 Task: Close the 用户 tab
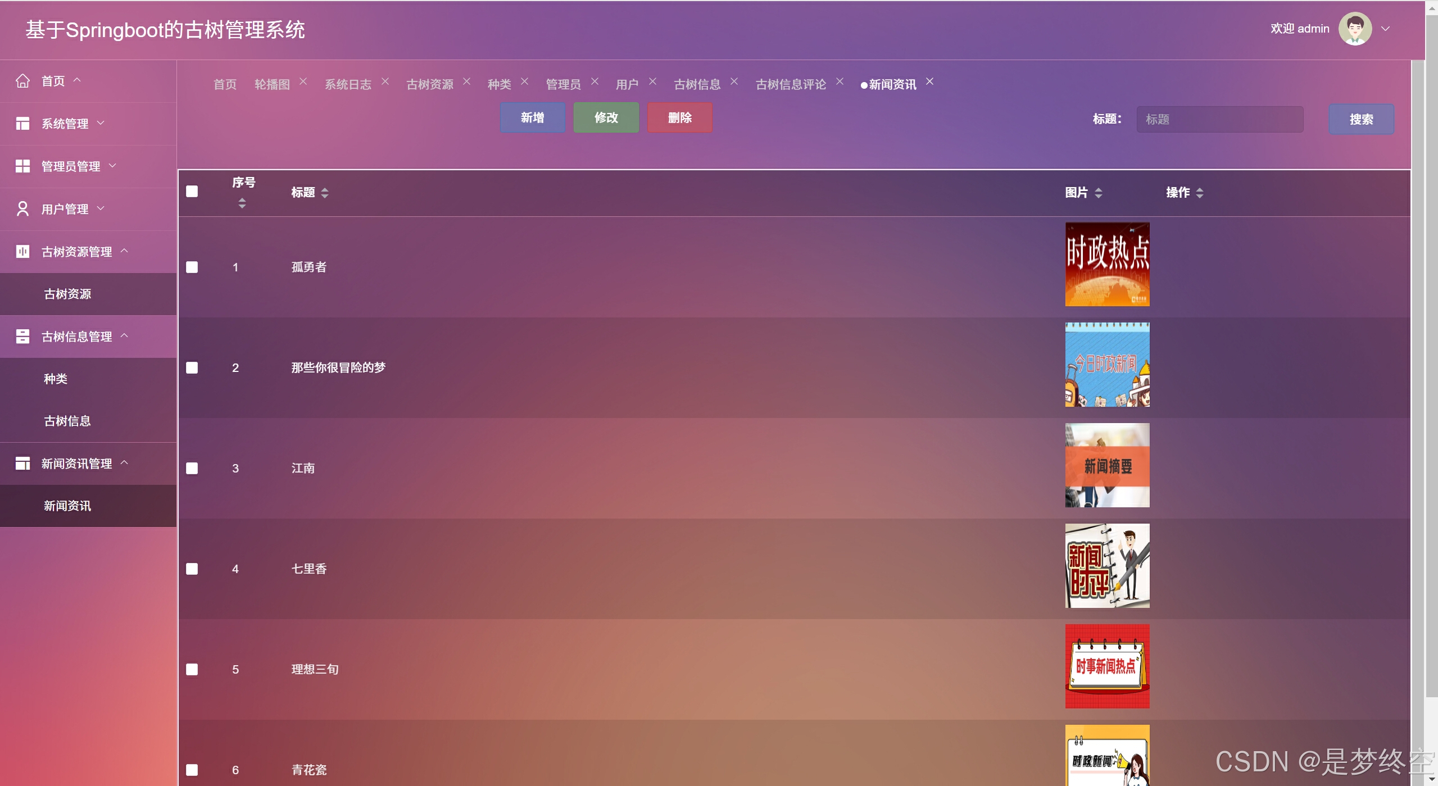652,81
